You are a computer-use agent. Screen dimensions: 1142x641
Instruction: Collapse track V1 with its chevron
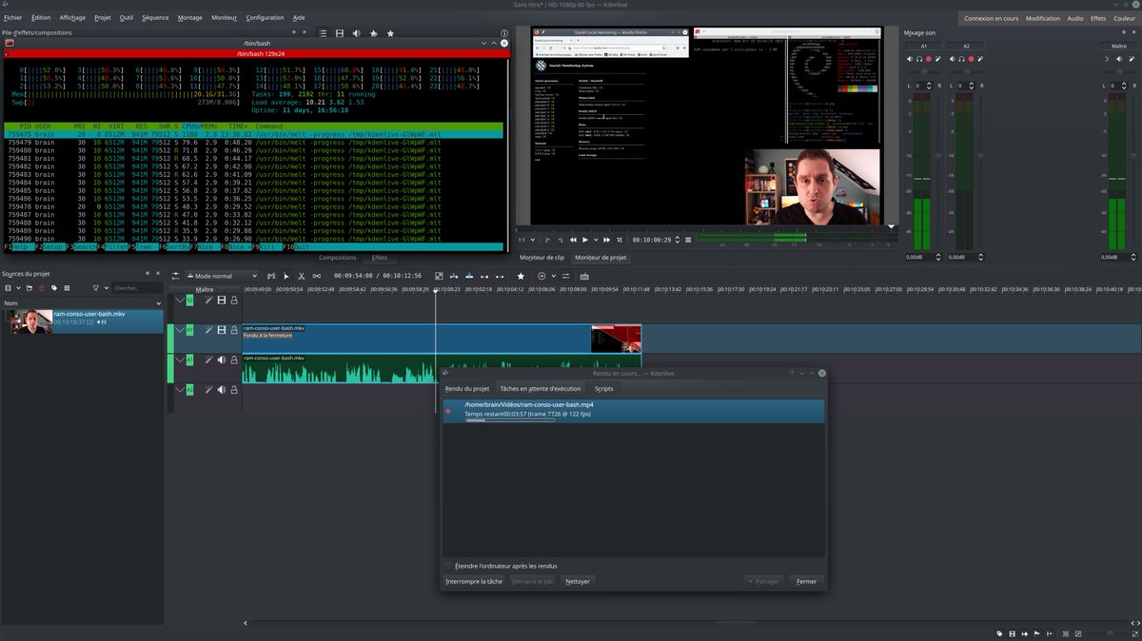coord(180,330)
